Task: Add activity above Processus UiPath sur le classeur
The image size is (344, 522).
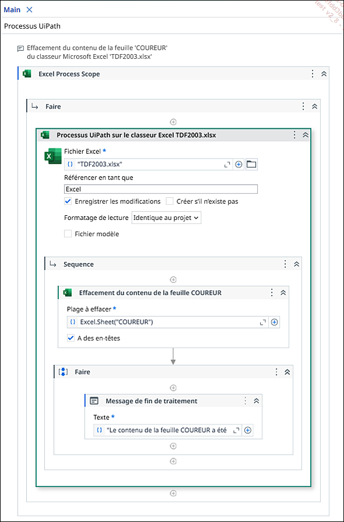Action: [x=173, y=122]
